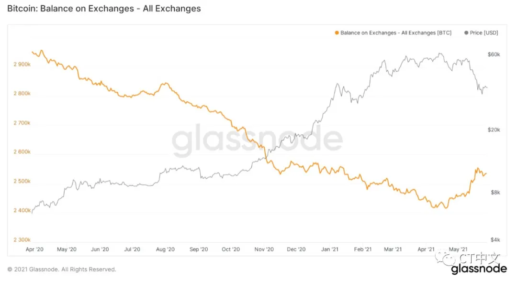Viewport: 517px width, 281px height.
Task: Toggle the Price [USD] legend series
Action: (484, 33)
